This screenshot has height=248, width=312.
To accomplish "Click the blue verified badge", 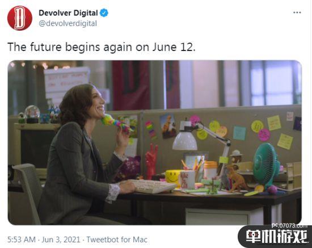I will click(x=104, y=13).
